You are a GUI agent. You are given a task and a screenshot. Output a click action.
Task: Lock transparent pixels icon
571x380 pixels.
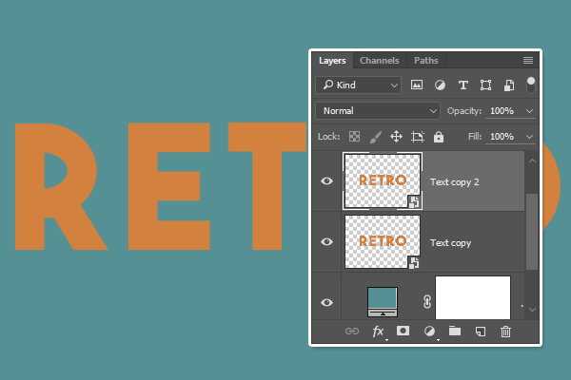[354, 137]
